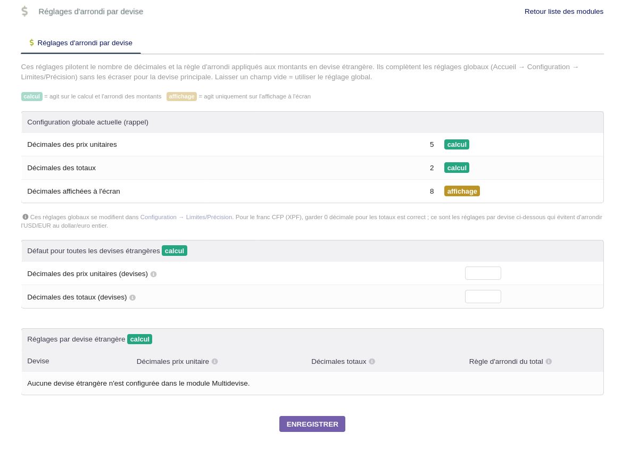Click info icon beside Décimales totaux column
Screen dimensions: 622x458
pos(372,361)
